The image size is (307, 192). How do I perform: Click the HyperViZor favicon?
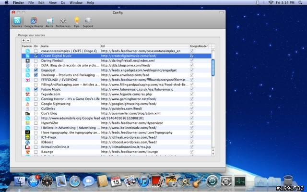28,123
